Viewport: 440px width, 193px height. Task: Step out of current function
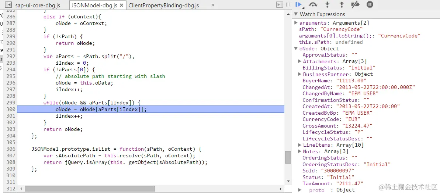(x=342, y=4)
